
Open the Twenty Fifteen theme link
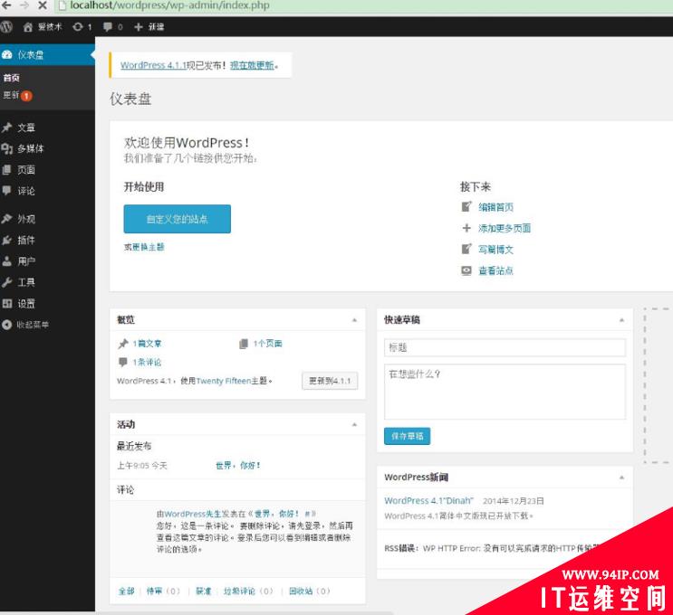[x=223, y=381]
